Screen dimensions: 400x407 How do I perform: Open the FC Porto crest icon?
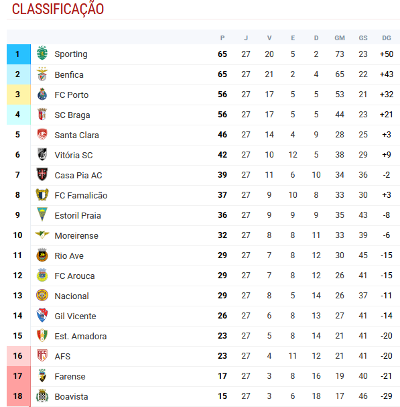coord(42,95)
